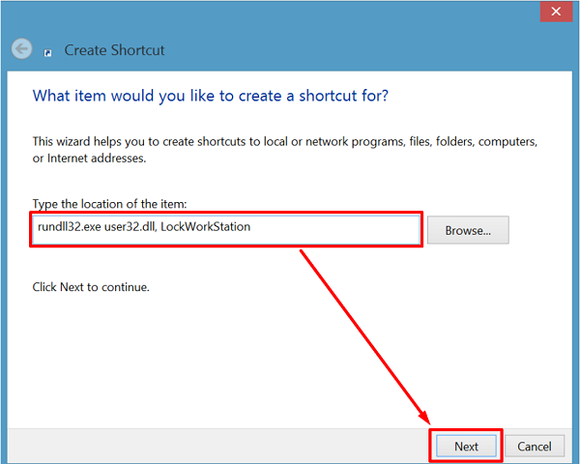Go back using the circular arrow button
Viewport: 580px width, 464px height.
(x=21, y=48)
